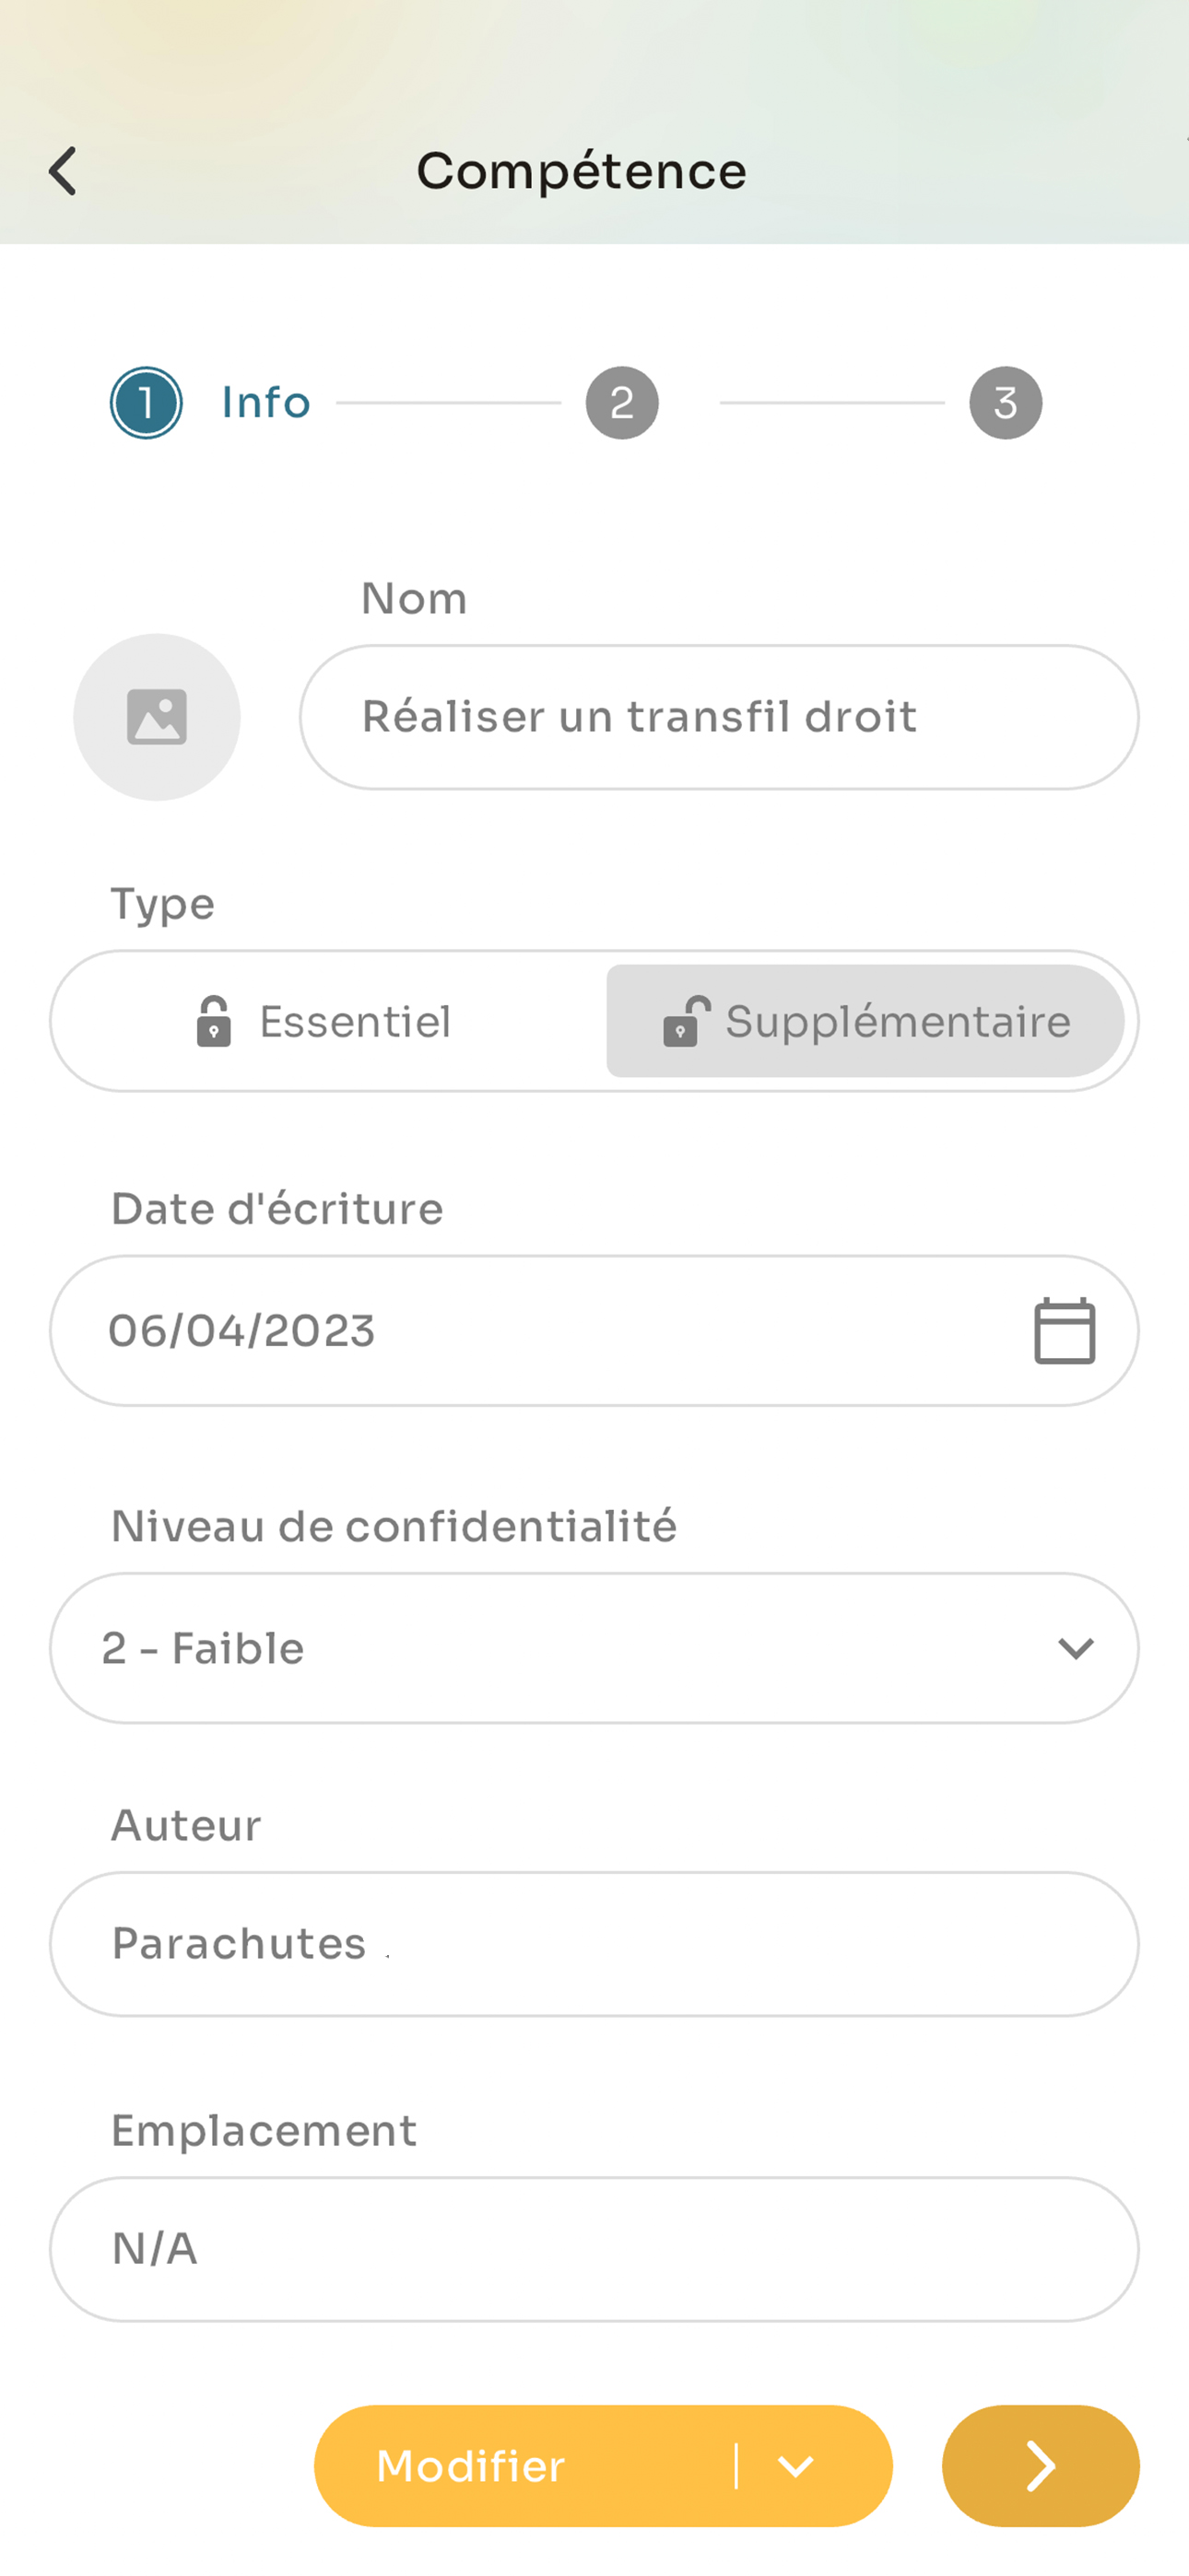Viewport: 1189px width, 2576px height.
Task: Click the Nom field with Réaliser un transfil droit
Action: pos(720,717)
